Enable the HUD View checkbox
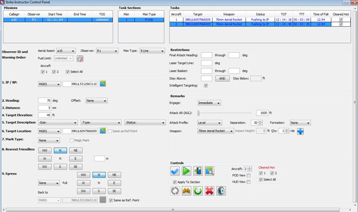 click(x=248, y=182)
